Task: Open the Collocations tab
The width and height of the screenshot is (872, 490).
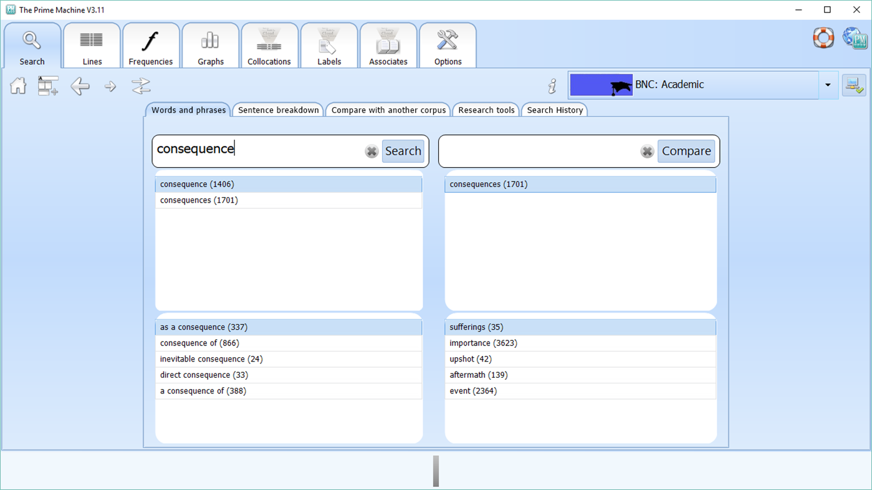Action: point(269,46)
